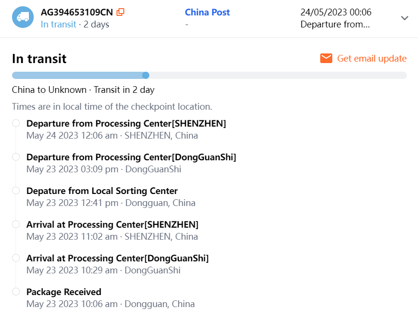This screenshot has width=418, height=322.
Task: Click the orange email envelope icon
Action: [326, 58]
